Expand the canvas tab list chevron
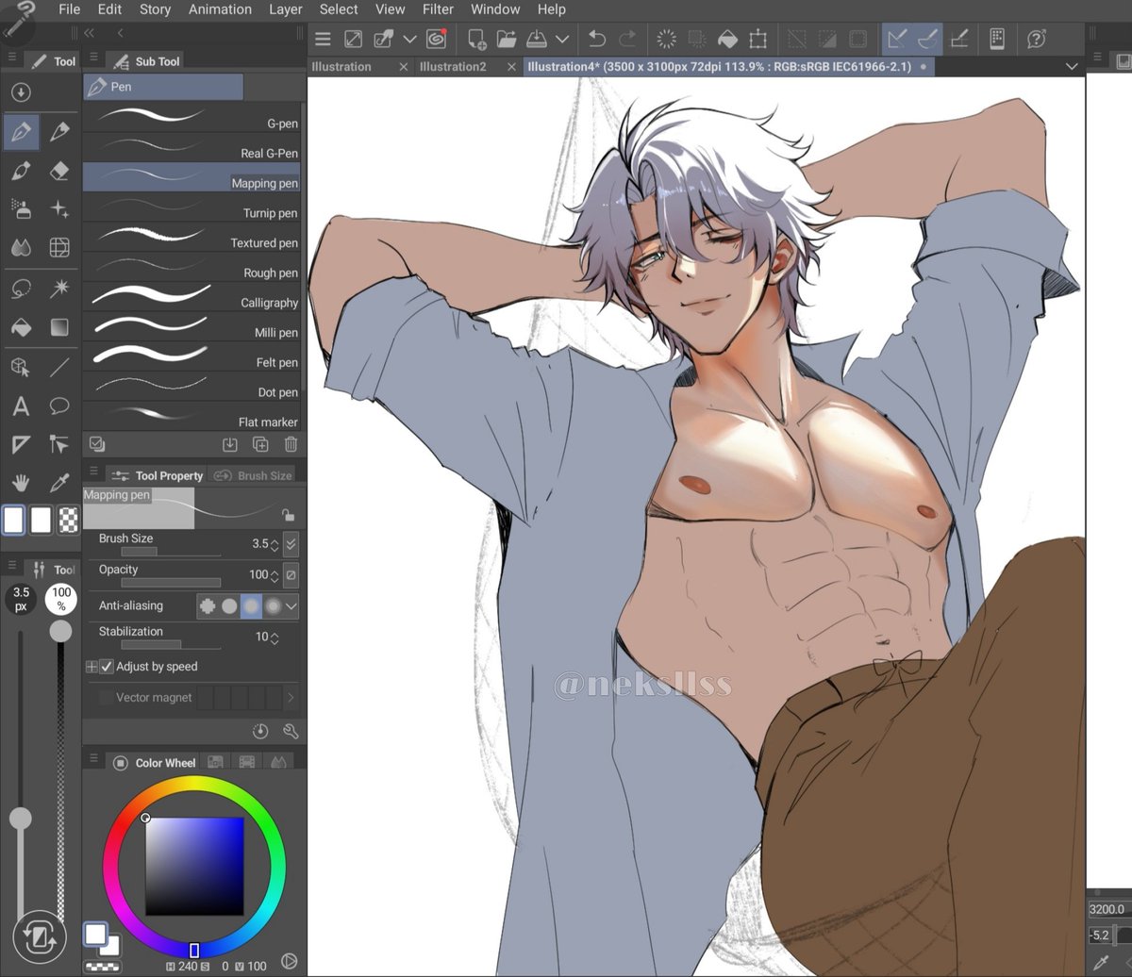The width and height of the screenshot is (1132, 977). [x=1072, y=67]
